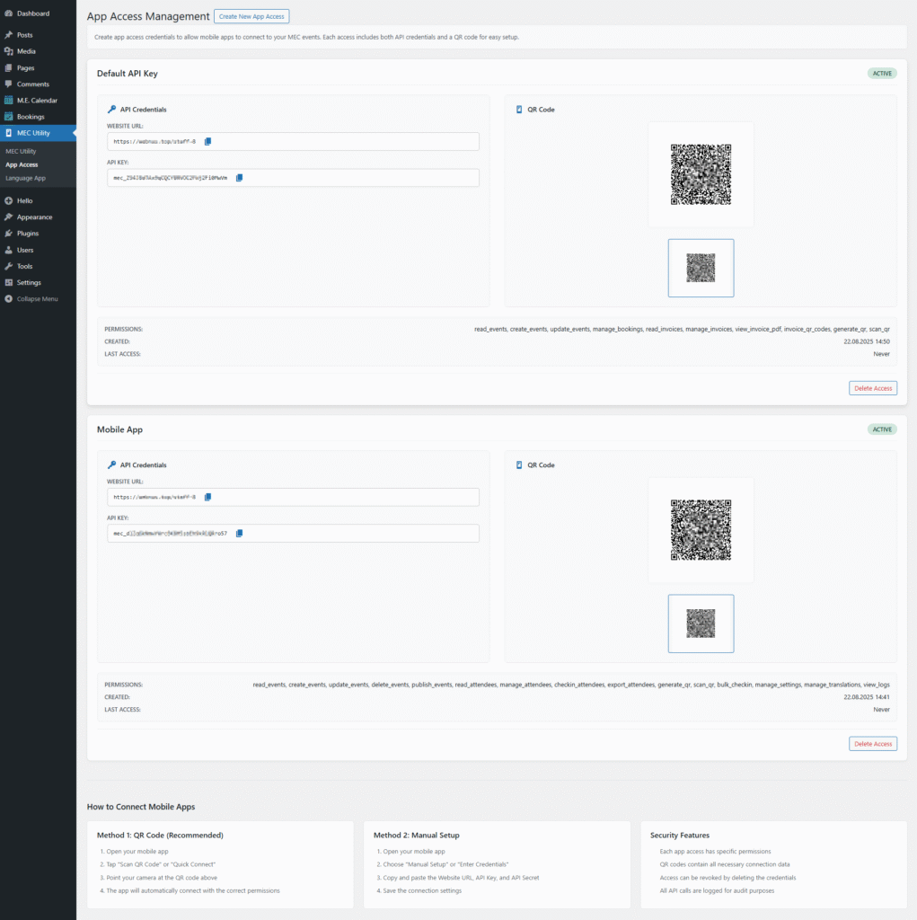917x920 pixels.
Task: Delete access for the Default API Key
Action: coord(873,388)
